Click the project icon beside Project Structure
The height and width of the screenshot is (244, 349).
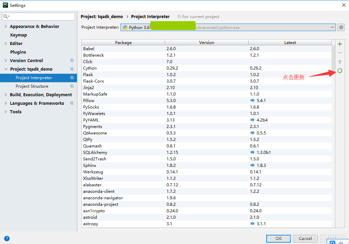[x=72, y=86]
